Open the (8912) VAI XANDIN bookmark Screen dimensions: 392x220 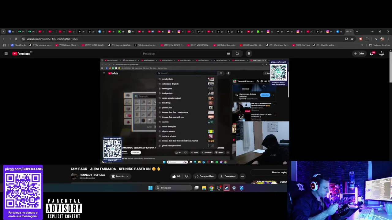(x=198, y=45)
